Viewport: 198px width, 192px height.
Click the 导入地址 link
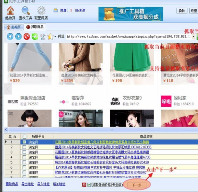[x=43, y=184]
